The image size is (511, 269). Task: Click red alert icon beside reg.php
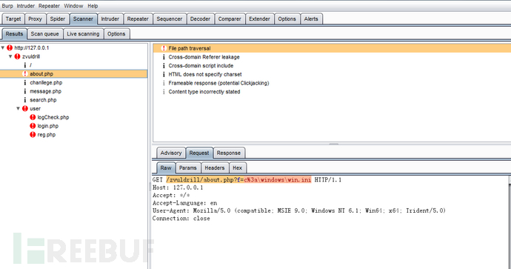coord(33,135)
